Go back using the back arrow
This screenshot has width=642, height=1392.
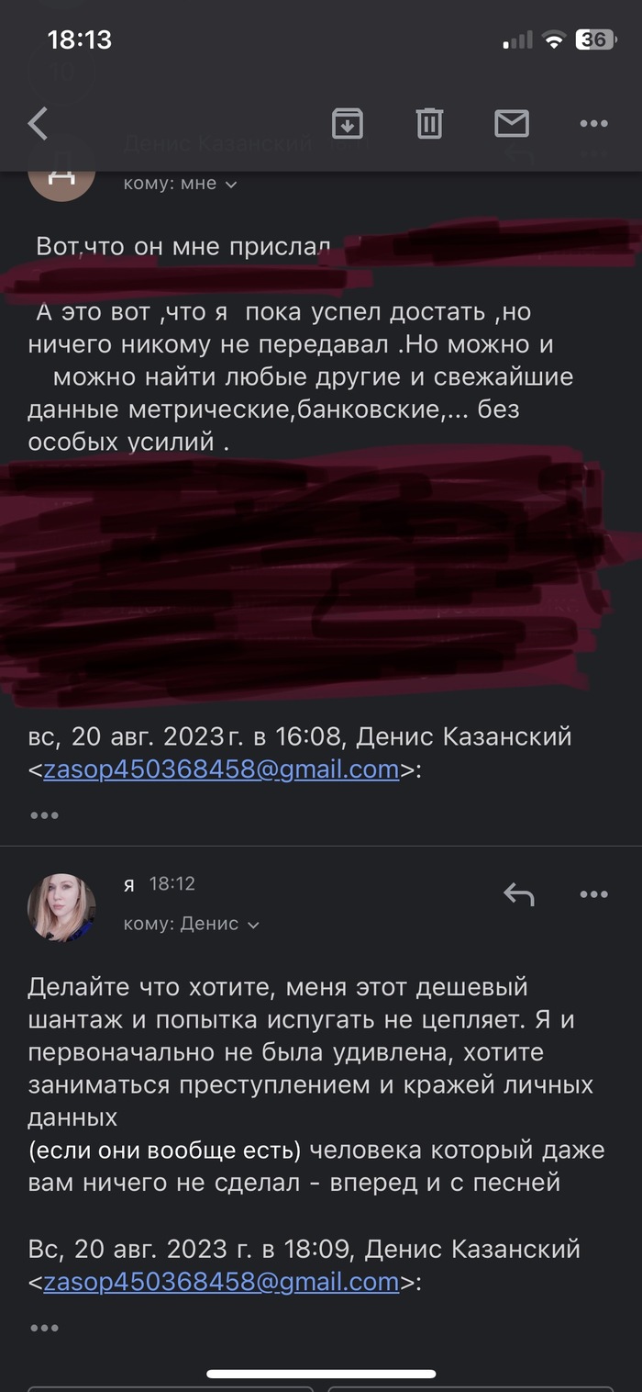coord(38,123)
